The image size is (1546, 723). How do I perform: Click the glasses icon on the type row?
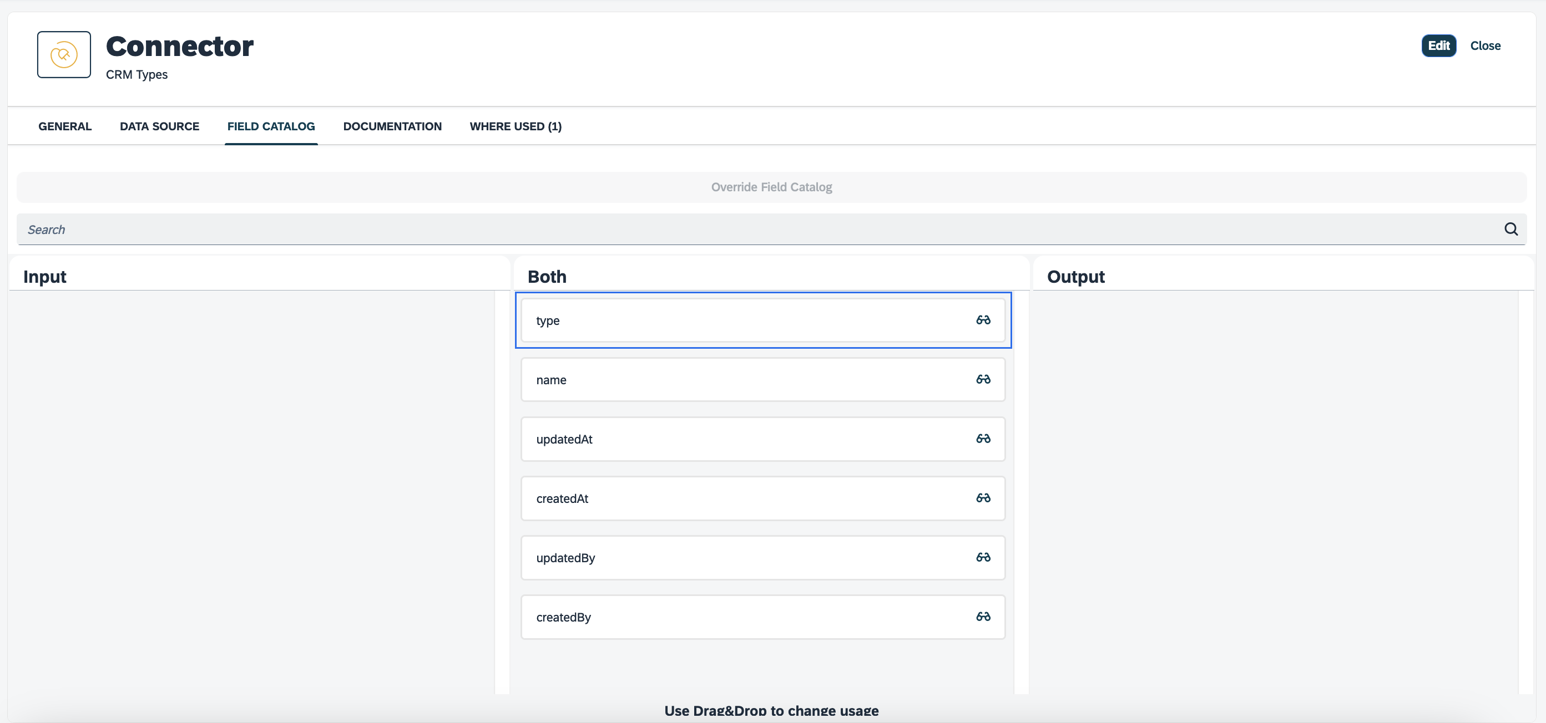pyautogui.click(x=983, y=320)
